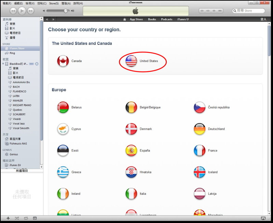This screenshot has height=223, width=273.
Task: Open the iTunes U tab
Action: click(183, 19)
